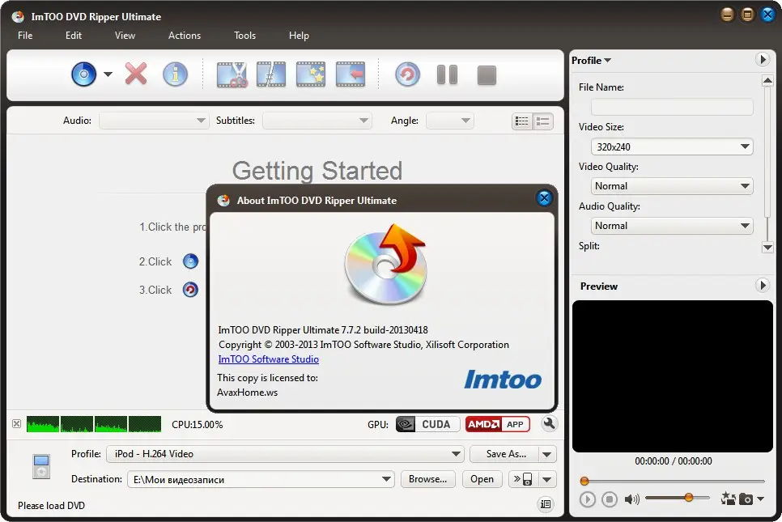Image resolution: width=782 pixels, height=522 pixels.
Task: Open the Destination folder dropdown
Action: [x=261, y=479]
